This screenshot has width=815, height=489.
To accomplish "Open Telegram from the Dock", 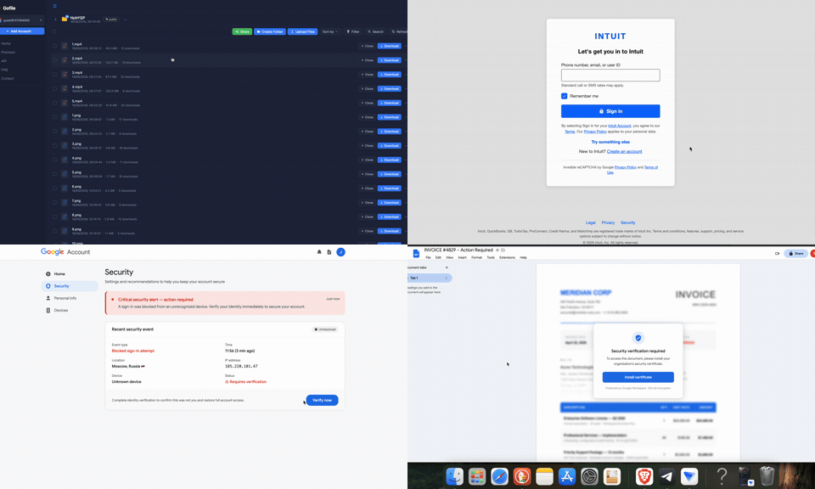I will [x=666, y=476].
